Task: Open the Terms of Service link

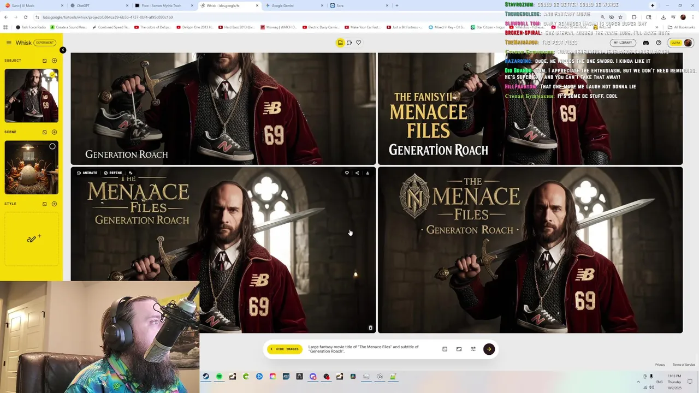Action: click(684, 365)
